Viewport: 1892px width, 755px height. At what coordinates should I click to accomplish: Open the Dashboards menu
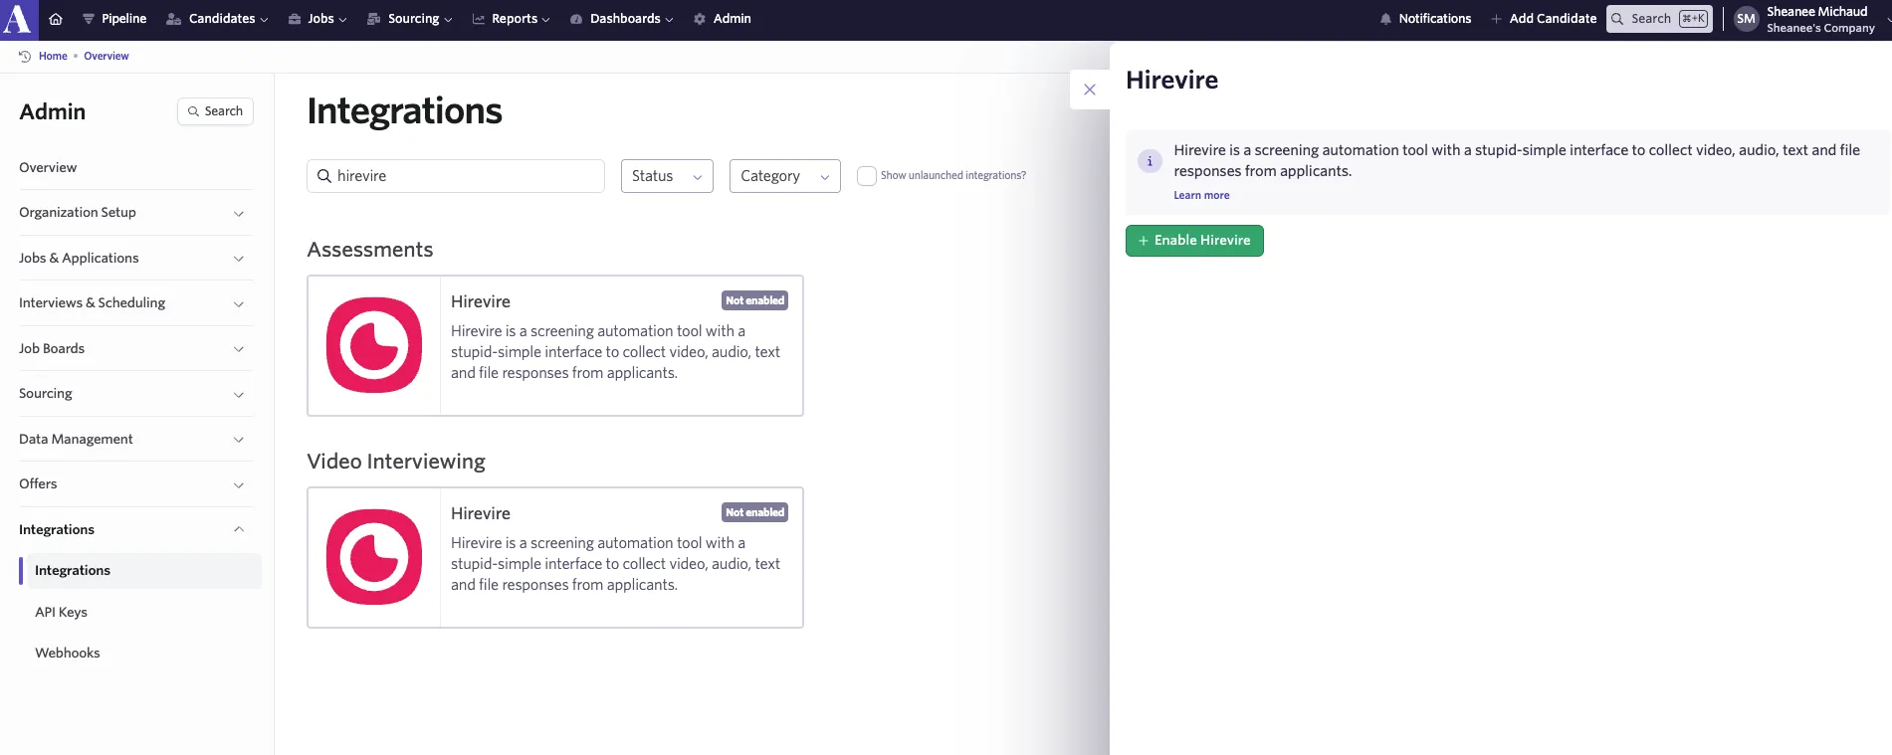(x=622, y=19)
